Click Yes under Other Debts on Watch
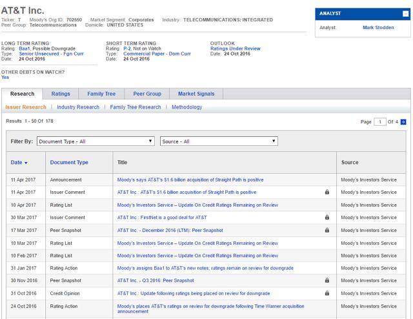413x319 pixels. [x=5, y=77]
